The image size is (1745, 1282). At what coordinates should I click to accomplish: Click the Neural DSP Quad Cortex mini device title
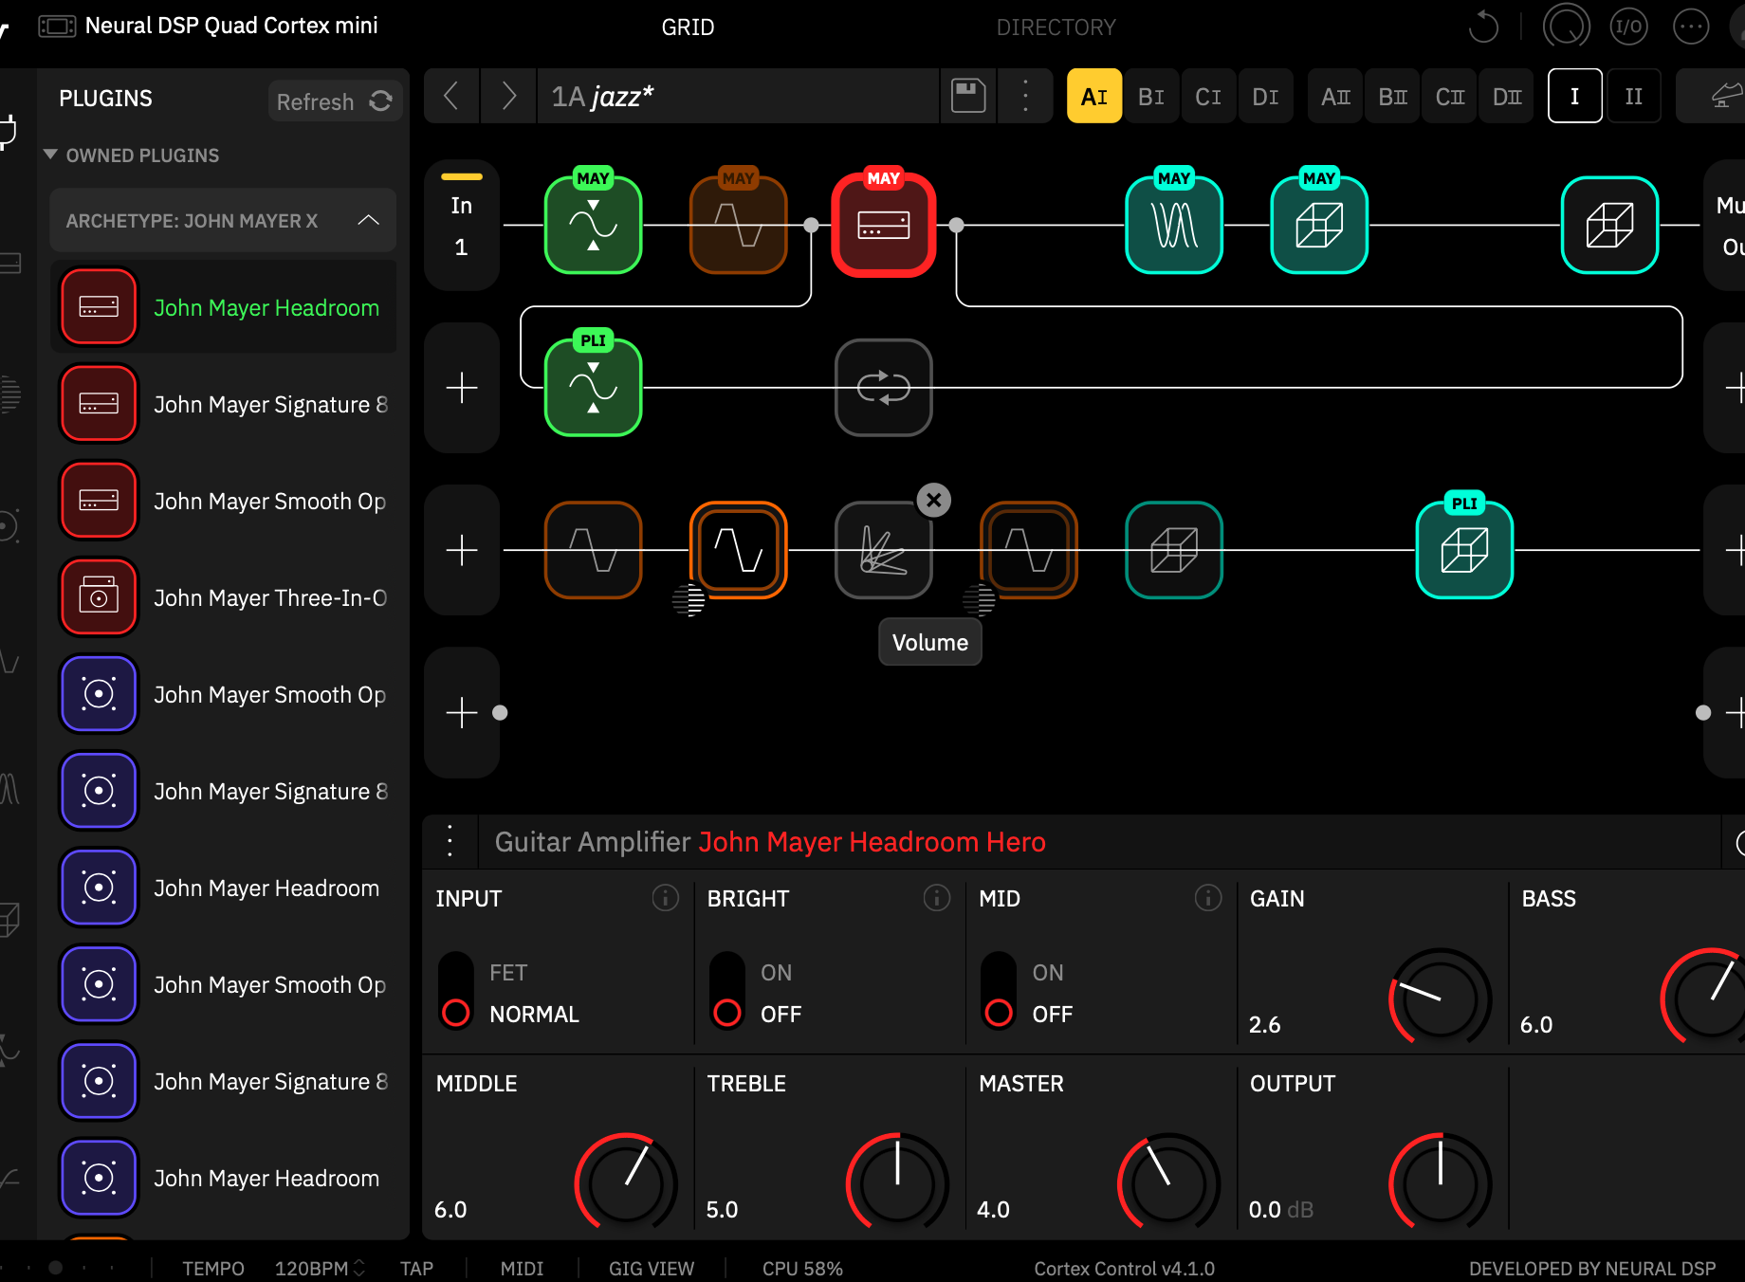click(x=231, y=26)
